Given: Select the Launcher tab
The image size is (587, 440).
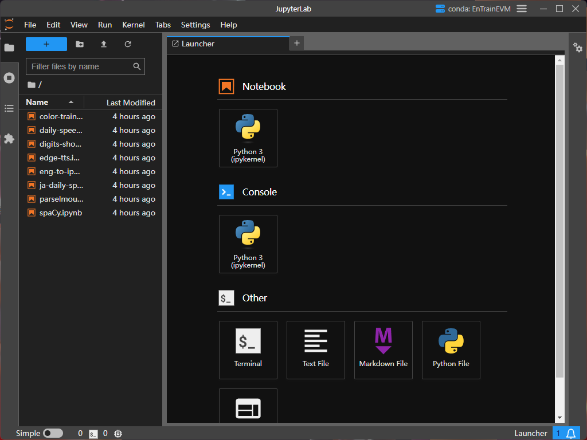Looking at the screenshot, I should [198, 44].
